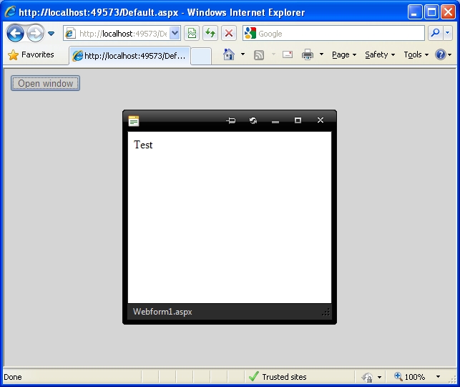
Task: Expand the security status dropdown arrow
Action: 379,377
